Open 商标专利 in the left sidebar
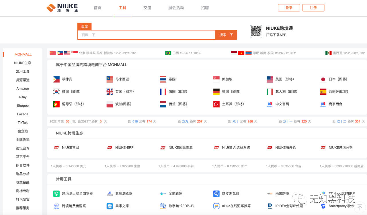Viewport: 367px width, 215px height. coord(23,191)
